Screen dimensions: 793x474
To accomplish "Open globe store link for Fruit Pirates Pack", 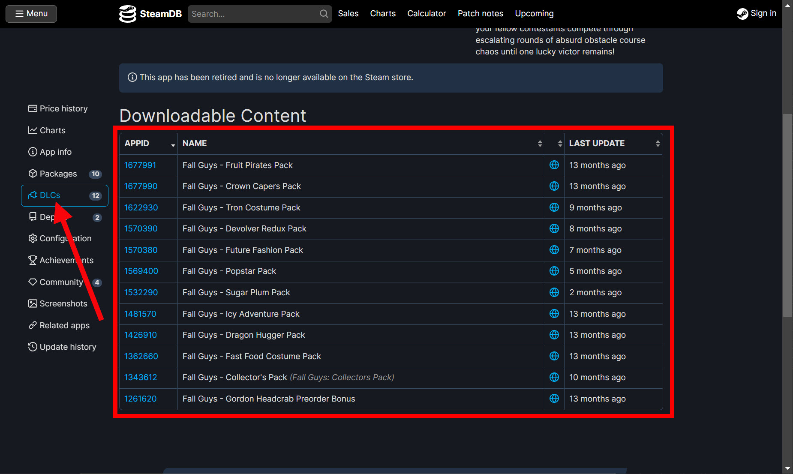I will coord(554,165).
